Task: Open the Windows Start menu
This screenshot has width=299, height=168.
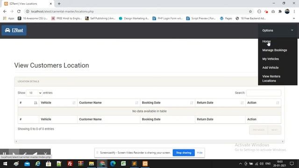Action: [5, 164]
